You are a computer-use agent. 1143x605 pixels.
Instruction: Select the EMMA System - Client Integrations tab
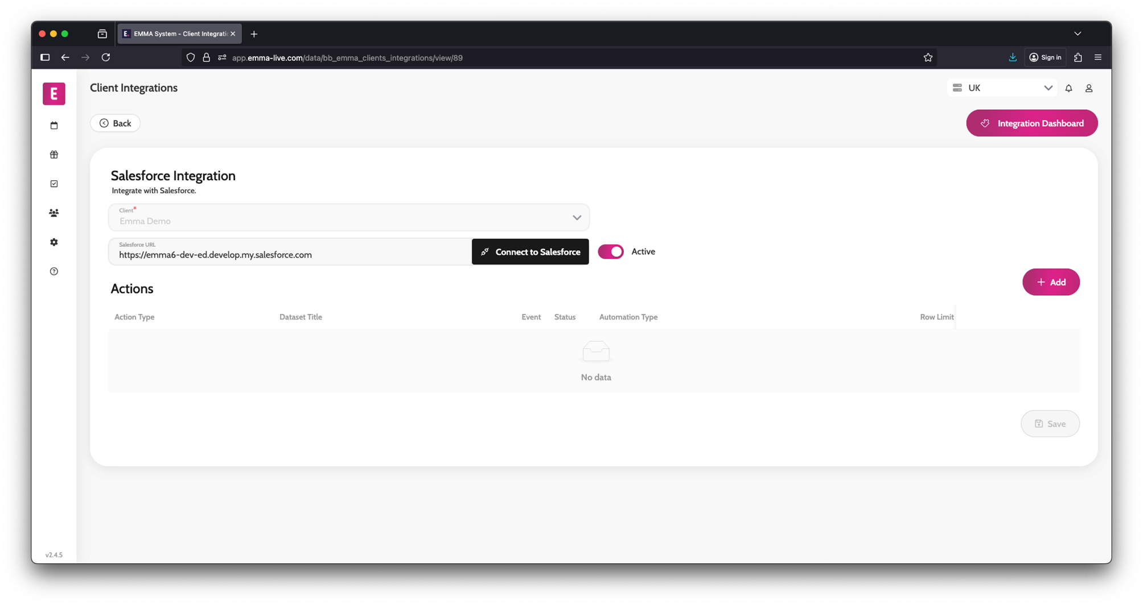coord(180,34)
